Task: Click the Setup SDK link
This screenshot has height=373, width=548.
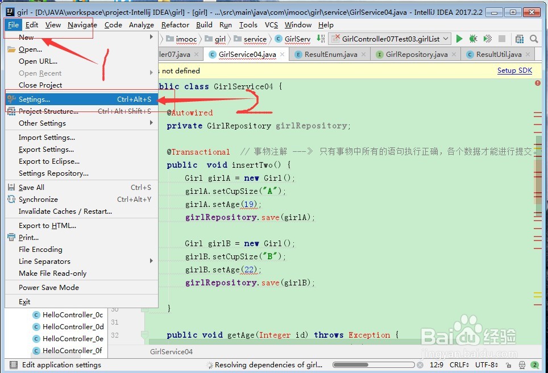Action: point(514,71)
